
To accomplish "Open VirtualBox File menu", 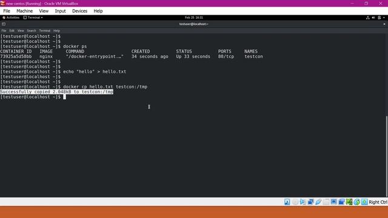I will (x=7, y=11).
